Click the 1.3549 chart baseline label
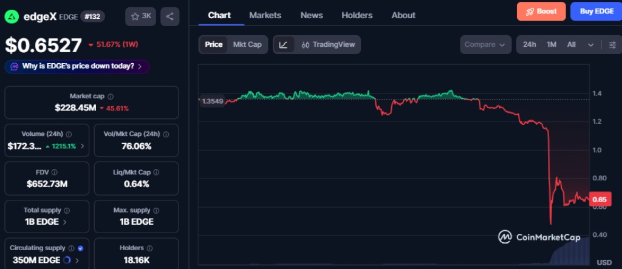The image size is (622, 269). click(x=211, y=101)
